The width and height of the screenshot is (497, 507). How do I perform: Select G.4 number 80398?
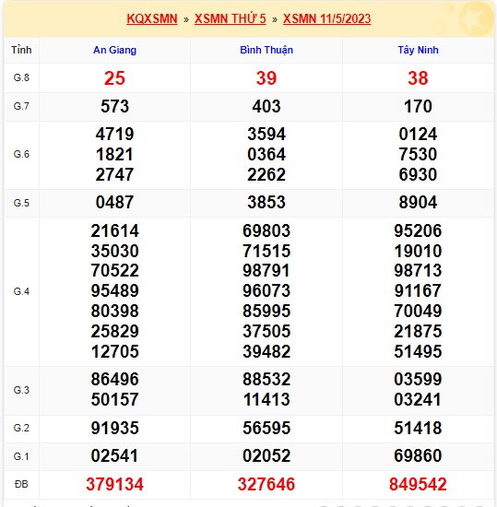tap(114, 311)
